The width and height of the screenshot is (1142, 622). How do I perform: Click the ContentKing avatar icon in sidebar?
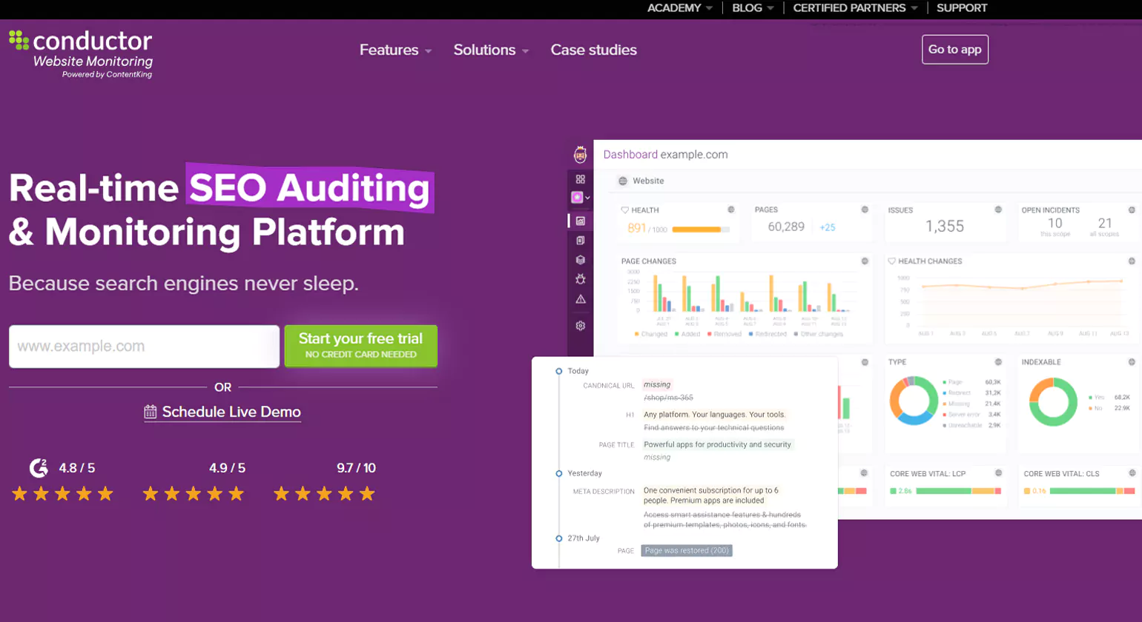pos(580,155)
